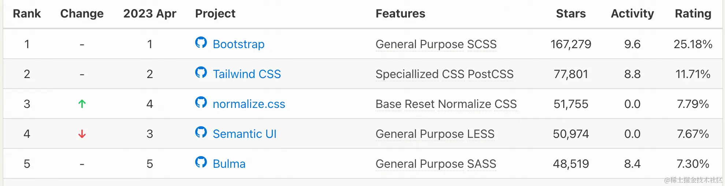The height and width of the screenshot is (186, 725).
Task: Click the red down arrow for Semantic UI
Action: click(x=82, y=134)
